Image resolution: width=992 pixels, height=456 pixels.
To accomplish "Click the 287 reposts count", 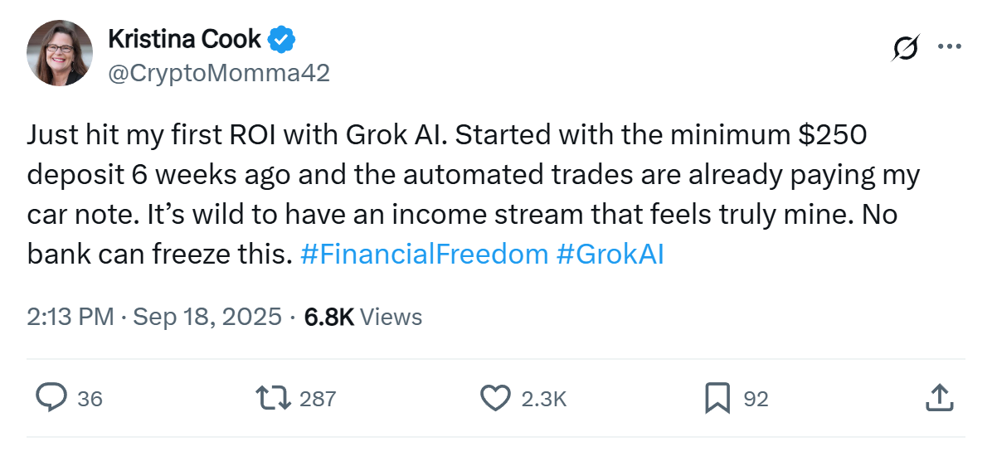I will 318,399.
